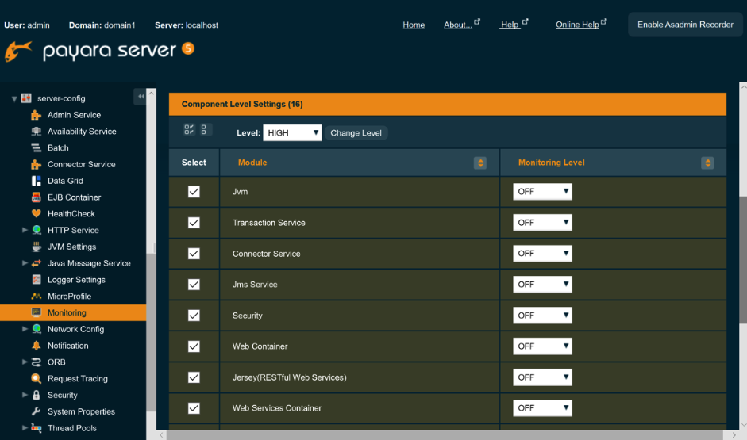Image resolution: width=747 pixels, height=440 pixels.
Task: Toggle the Web Services Container checkbox
Action: pos(194,408)
